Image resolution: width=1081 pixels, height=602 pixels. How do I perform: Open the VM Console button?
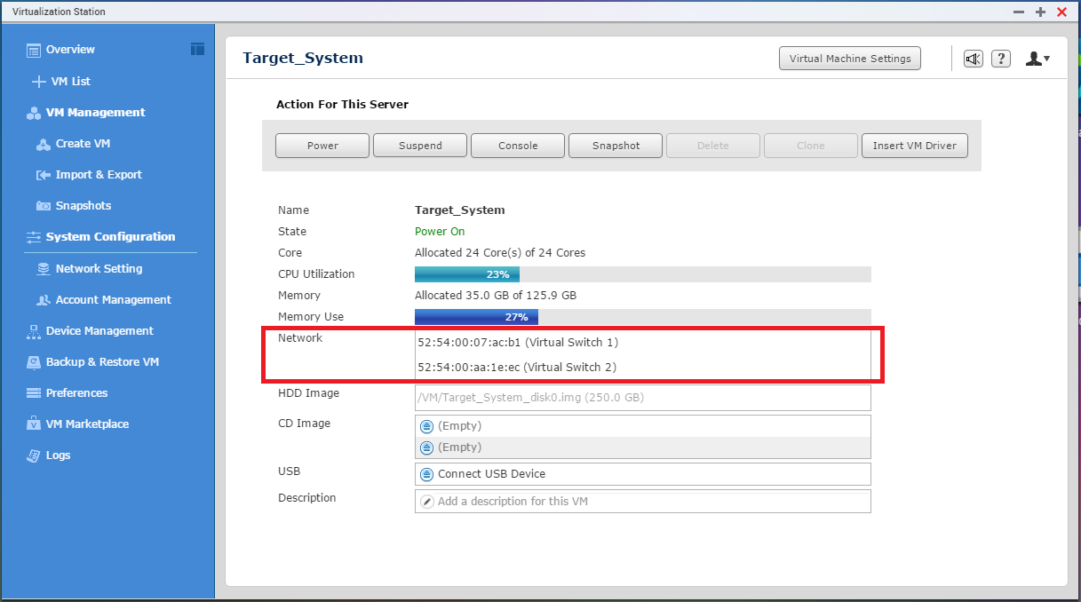[x=518, y=146]
